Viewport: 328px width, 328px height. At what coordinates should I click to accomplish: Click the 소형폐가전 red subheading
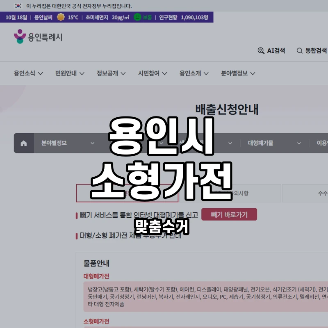point(96,321)
